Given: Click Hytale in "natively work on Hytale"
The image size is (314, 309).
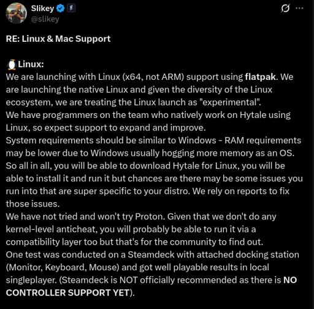Looking at the screenshot, I should (x=253, y=115).
